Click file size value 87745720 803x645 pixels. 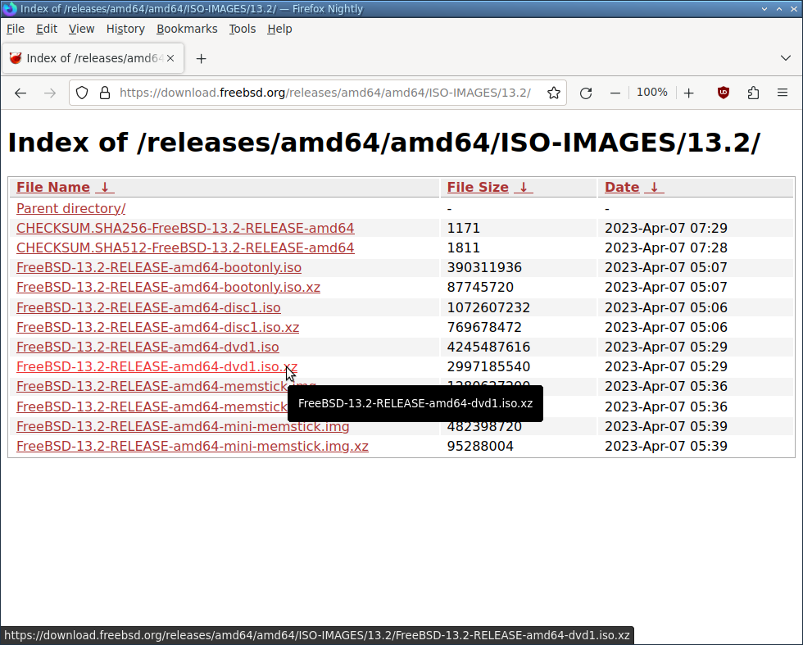(x=480, y=288)
